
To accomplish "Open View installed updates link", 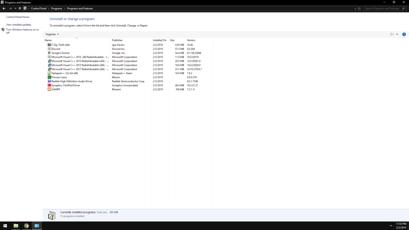I will pos(18,25).
